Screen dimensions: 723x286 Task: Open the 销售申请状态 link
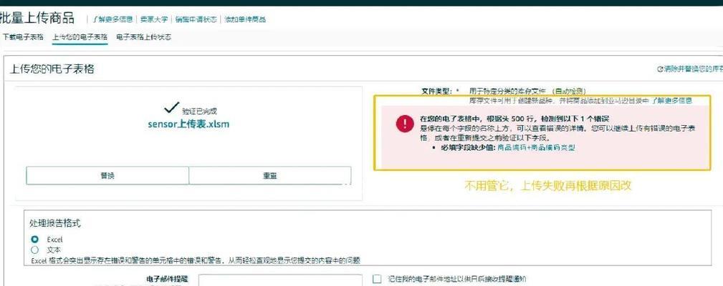pos(196,19)
